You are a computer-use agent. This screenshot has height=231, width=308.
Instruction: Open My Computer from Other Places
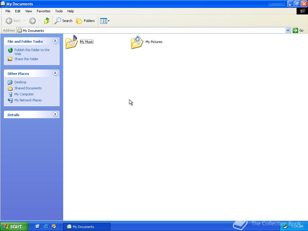pos(24,94)
